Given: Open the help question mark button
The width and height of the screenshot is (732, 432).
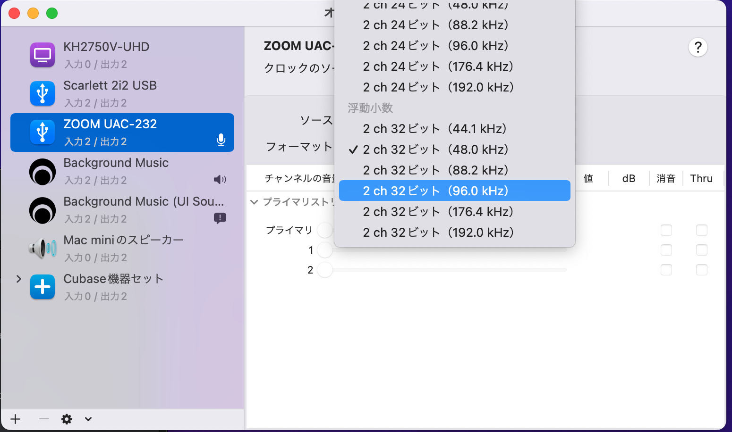Looking at the screenshot, I should point(698,47).
